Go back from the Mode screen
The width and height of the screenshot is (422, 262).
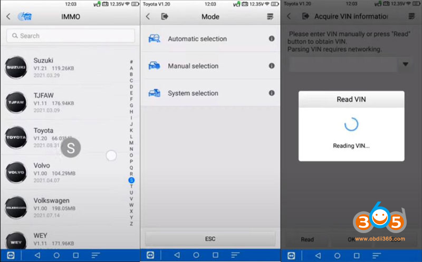tap(148, 17)
